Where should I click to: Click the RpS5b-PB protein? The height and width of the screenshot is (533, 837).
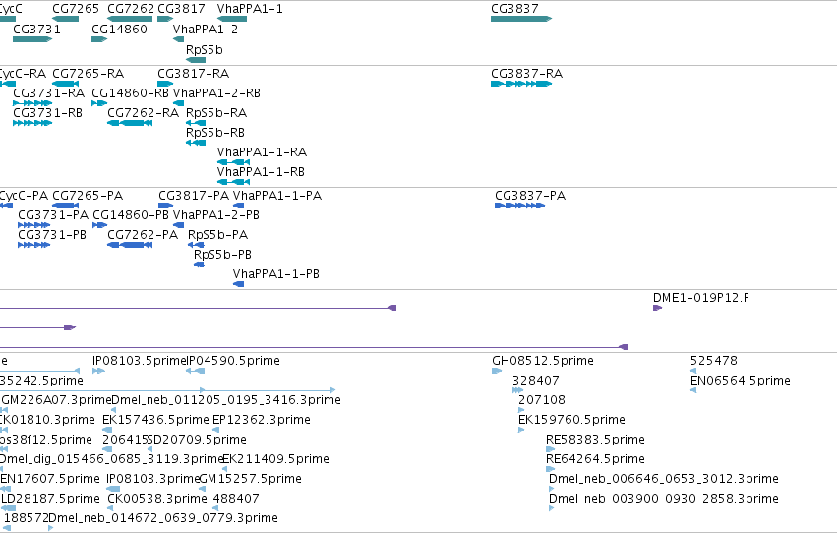[199, 266]
